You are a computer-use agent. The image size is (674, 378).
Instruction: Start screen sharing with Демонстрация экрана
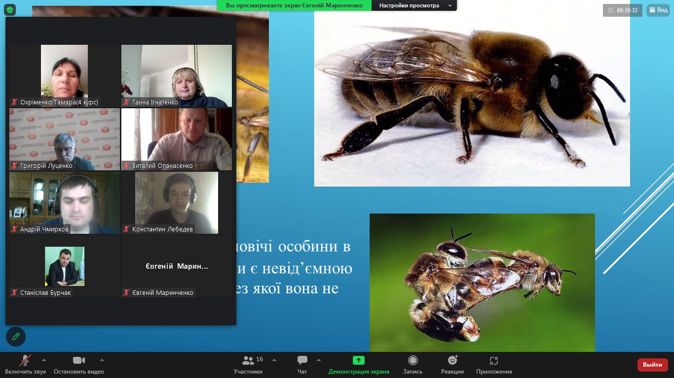[359, 365]
